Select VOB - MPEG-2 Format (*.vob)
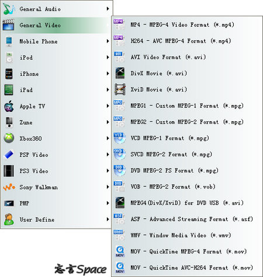The height and width of the screenshot is (277, 263). 187,187
